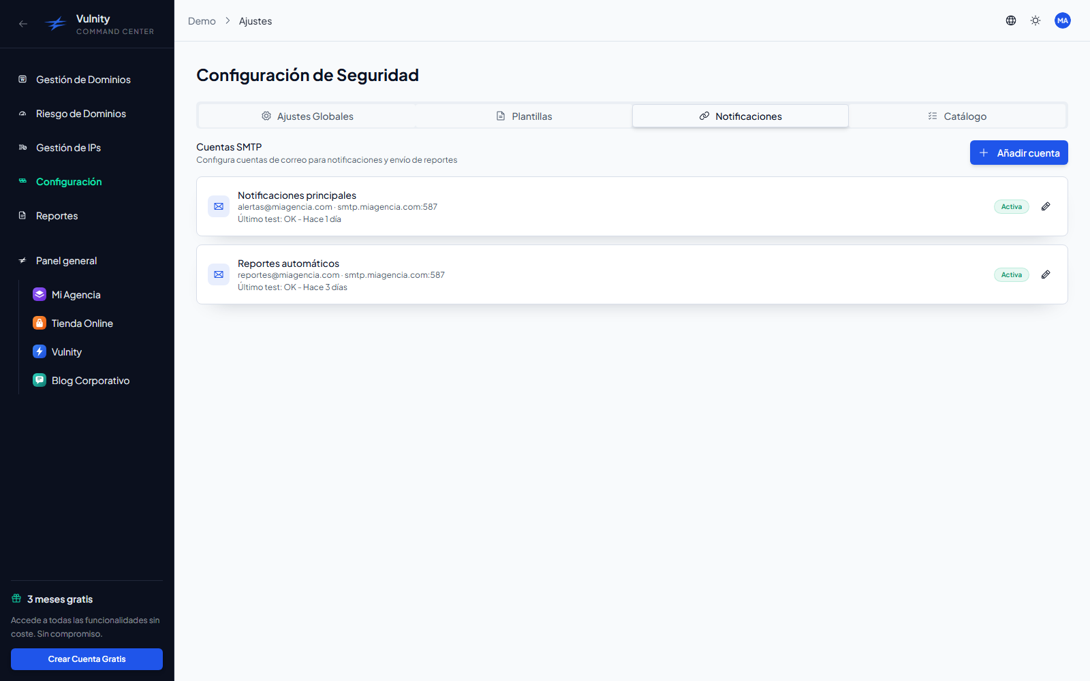This screenshot has width=1090, height=681.
Task: Click the Riesgo de Dominios sidebar icon
Action: (x=22, y=113)
